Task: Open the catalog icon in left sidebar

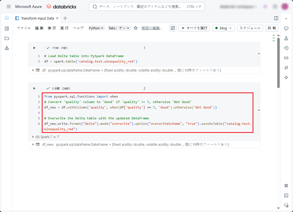Action: click(x=7, y=48)
